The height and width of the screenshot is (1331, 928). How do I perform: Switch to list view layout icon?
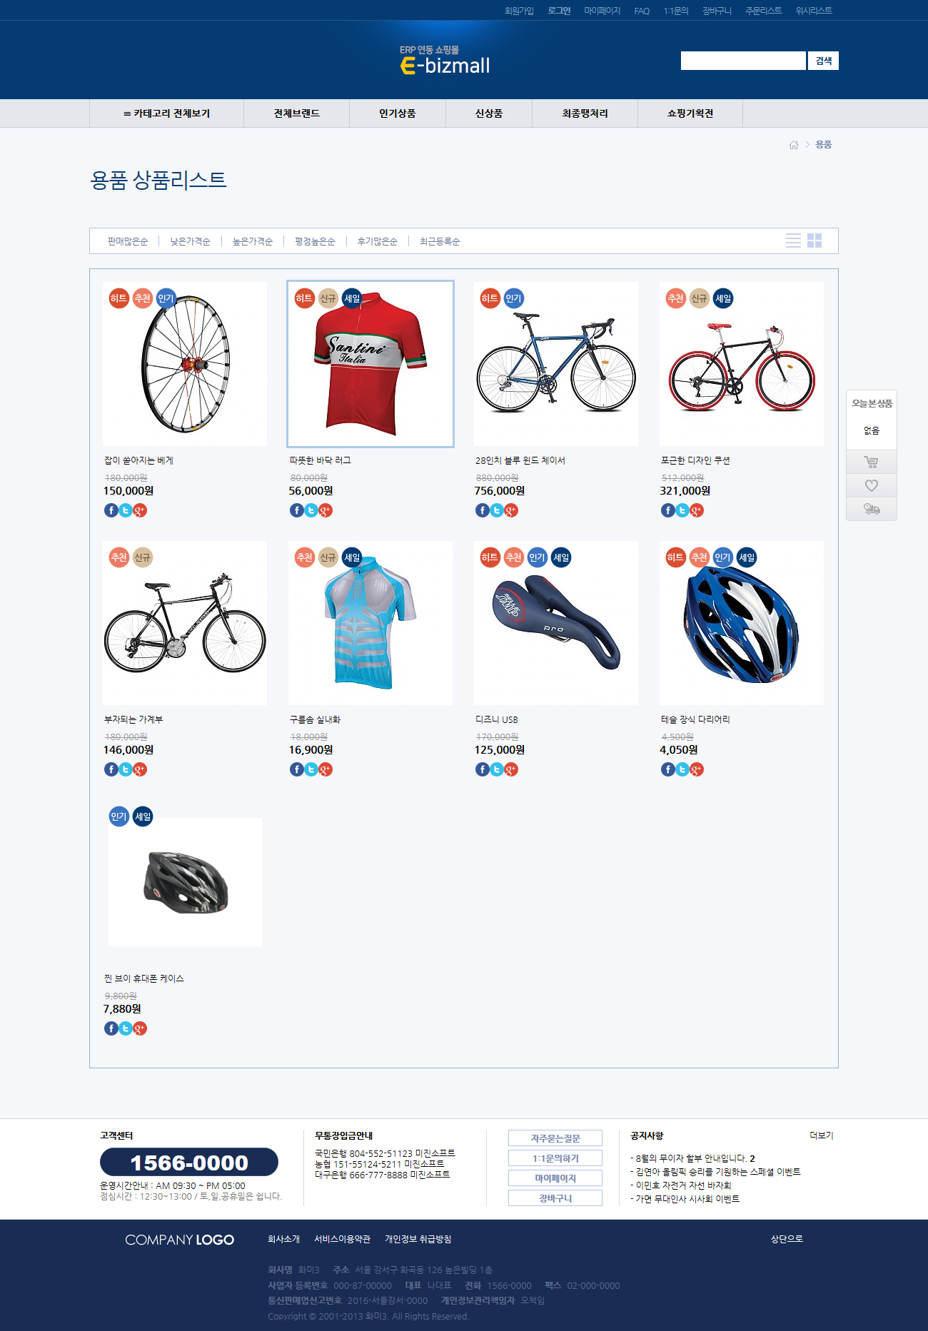793,241
